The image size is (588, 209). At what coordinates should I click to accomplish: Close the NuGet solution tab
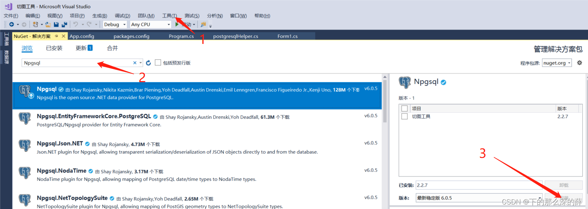(63, 36)
